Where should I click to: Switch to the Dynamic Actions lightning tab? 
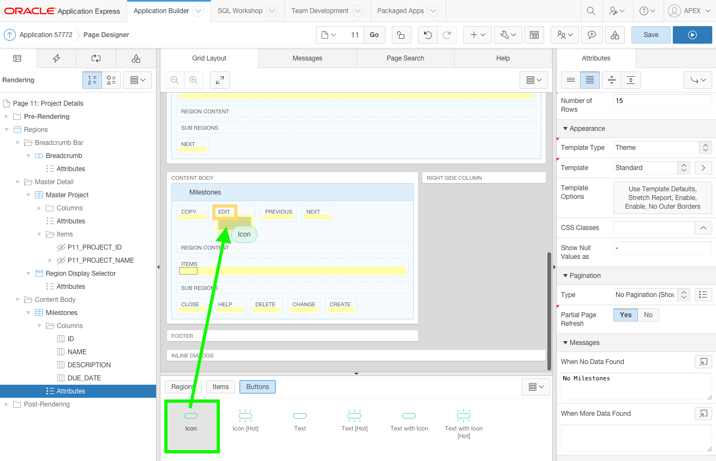[57, 58]
